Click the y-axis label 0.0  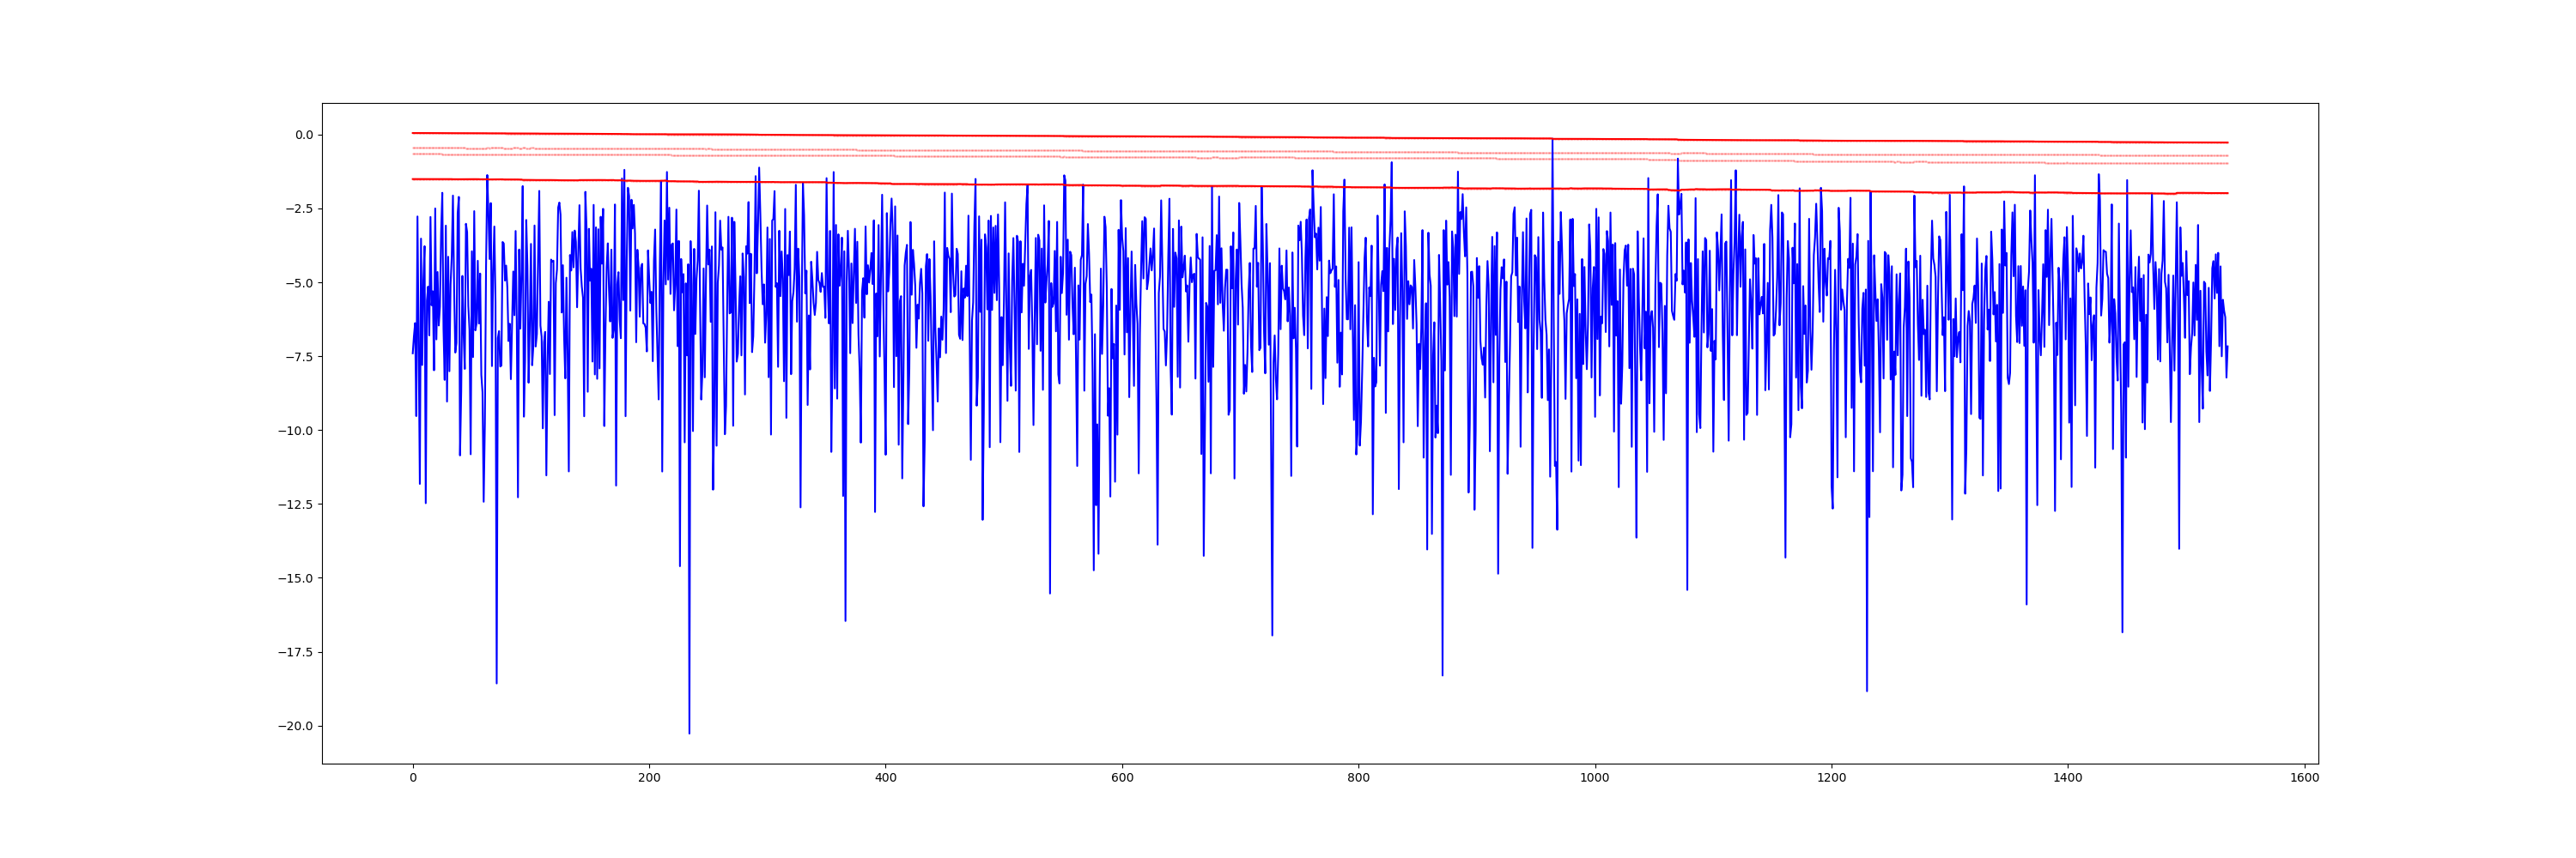point(303,135)
